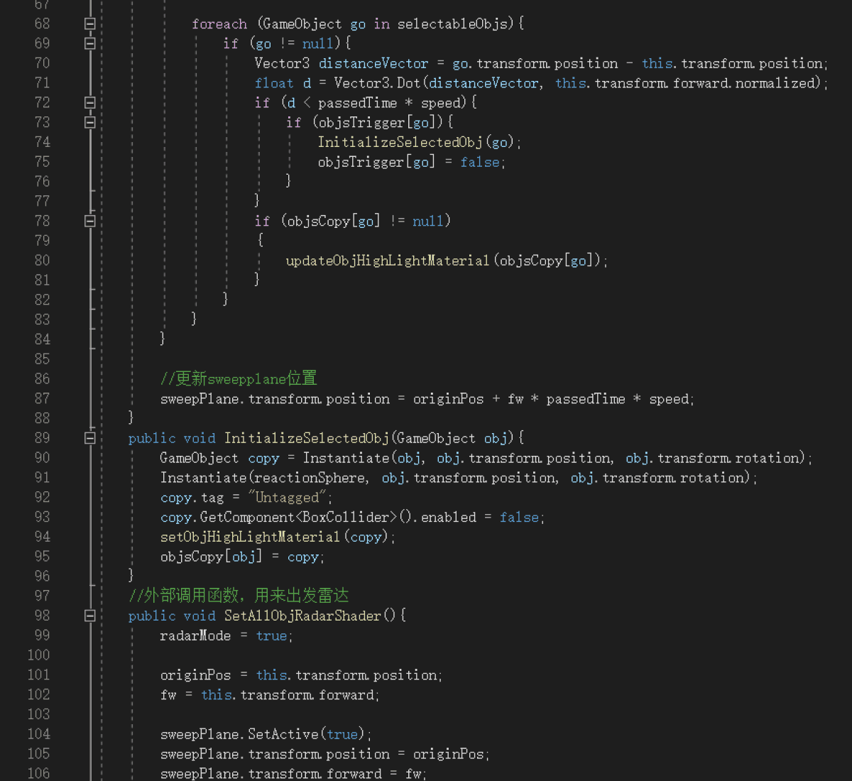Click the speed variable at end of line 87

point(669,399)
